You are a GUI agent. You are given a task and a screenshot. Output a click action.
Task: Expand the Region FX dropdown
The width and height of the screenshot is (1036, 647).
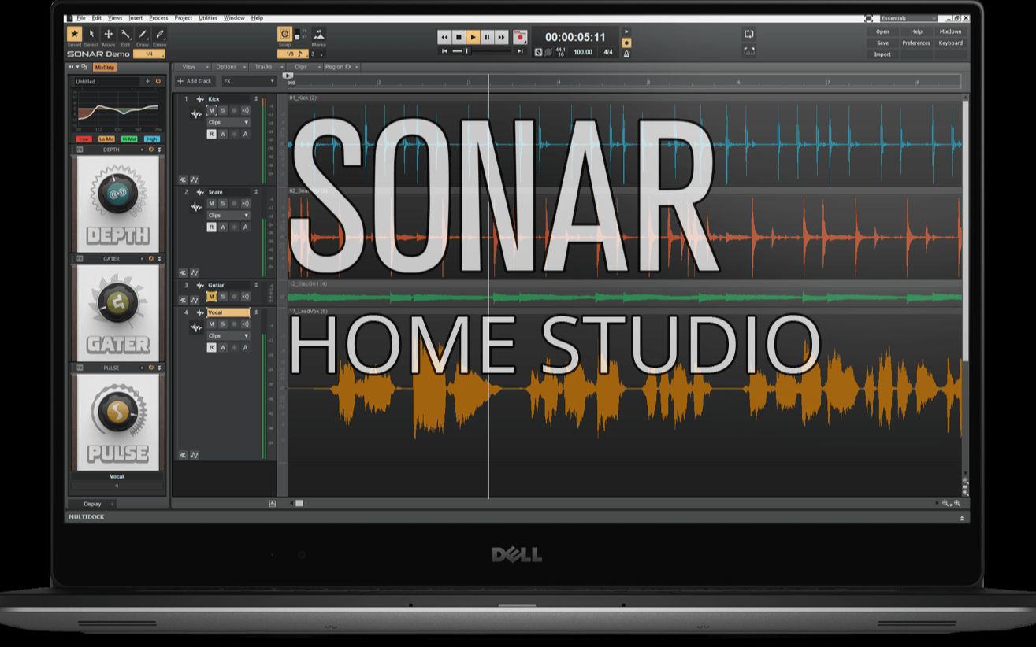[x=342, y=67]
